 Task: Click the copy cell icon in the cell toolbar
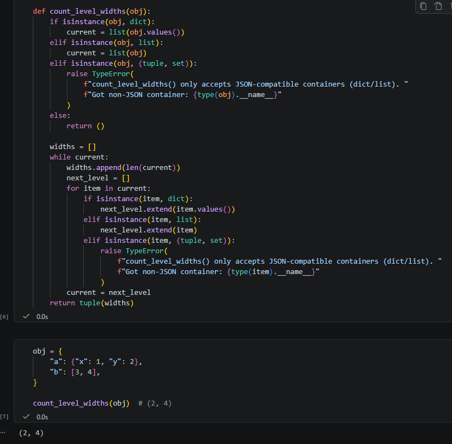pos(423,6)
